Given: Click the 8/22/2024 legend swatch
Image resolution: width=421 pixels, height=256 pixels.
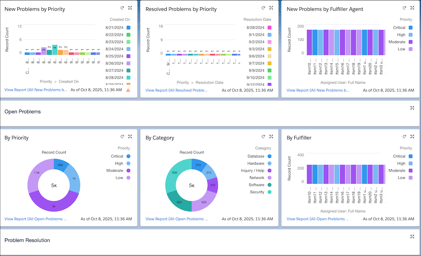Looking at the screenshot, I should point(128,35).
